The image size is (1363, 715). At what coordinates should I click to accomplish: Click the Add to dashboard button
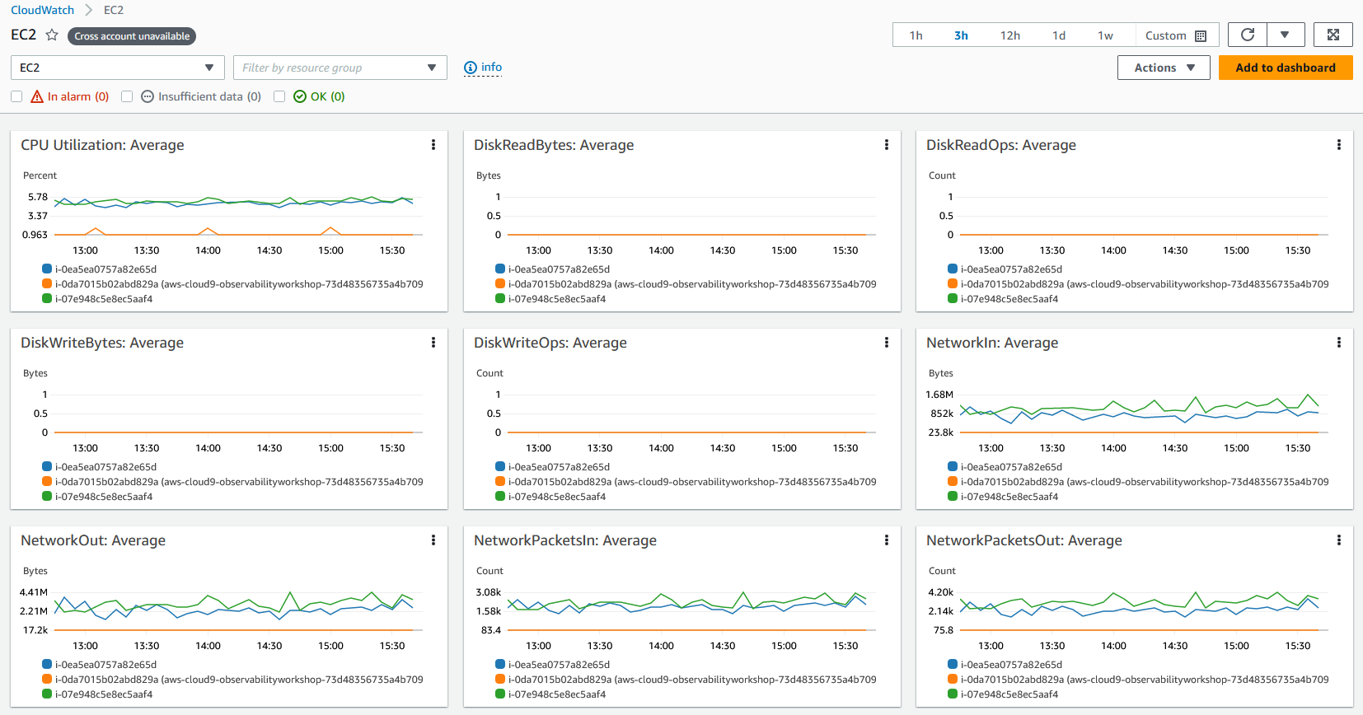1286,68
